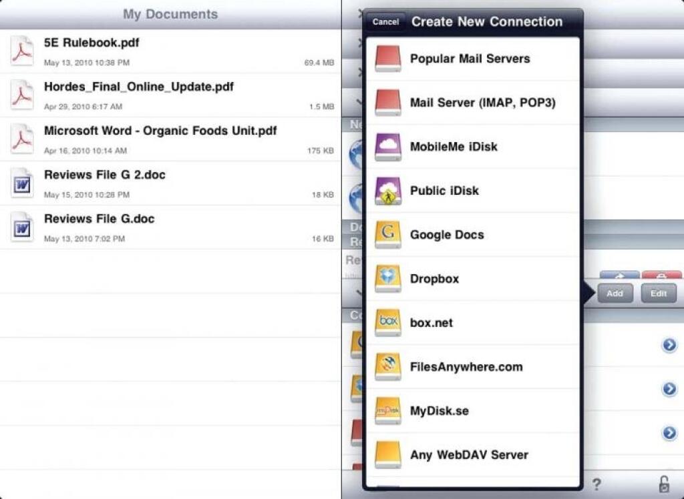Image resolution: width=684 pixels, height=499 pixels.
Task: Click PDF icon of Hordes_Final_Online_Update.pdf
Action: coord(22,95)
